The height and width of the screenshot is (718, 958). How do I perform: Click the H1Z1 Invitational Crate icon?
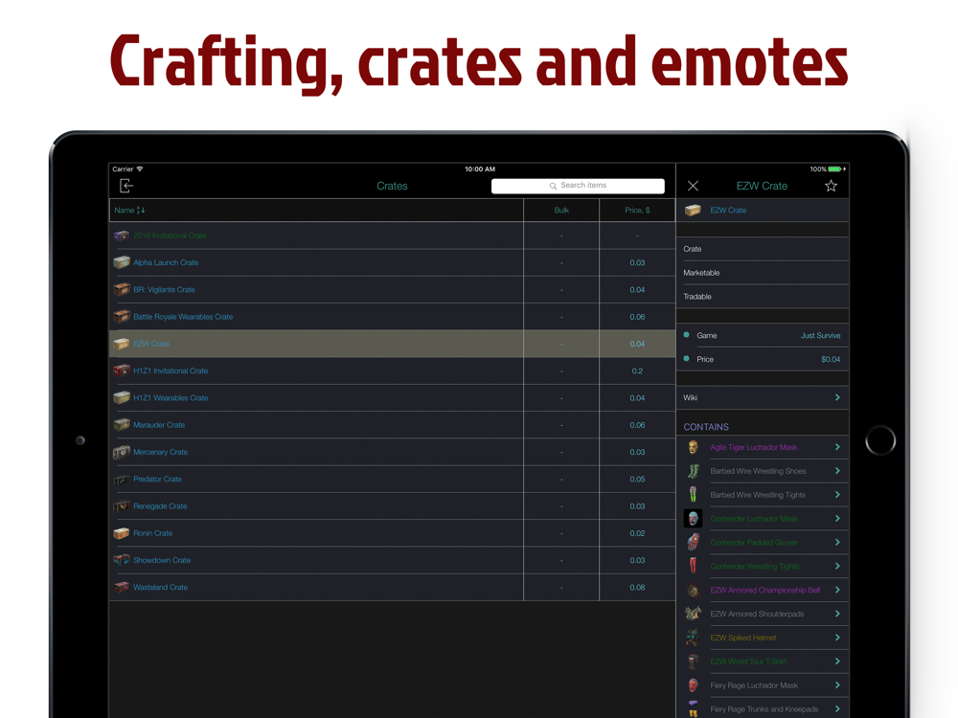point(122,370)
